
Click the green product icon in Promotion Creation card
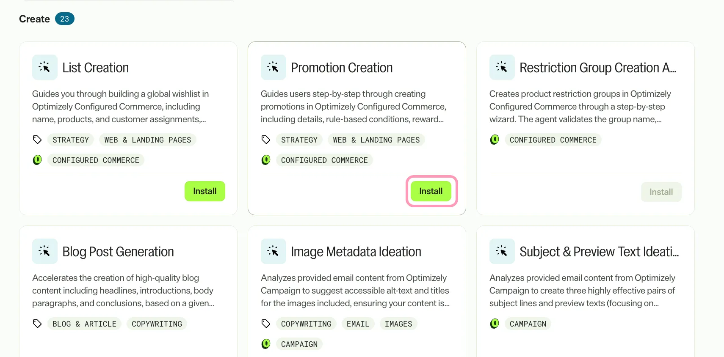tap(266, 160)
